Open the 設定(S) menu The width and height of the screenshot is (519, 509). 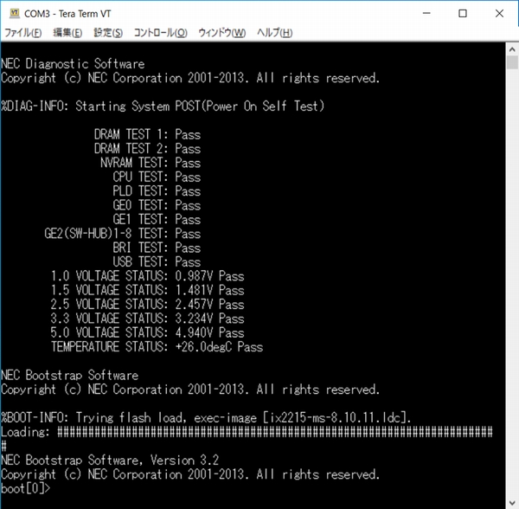pyautogui.click(x=108, y=33)
